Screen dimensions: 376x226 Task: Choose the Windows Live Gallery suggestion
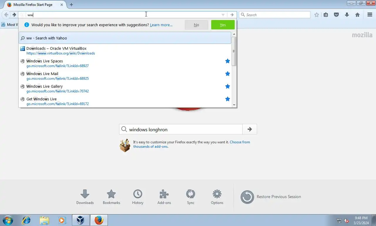click(x=125, y=89)
